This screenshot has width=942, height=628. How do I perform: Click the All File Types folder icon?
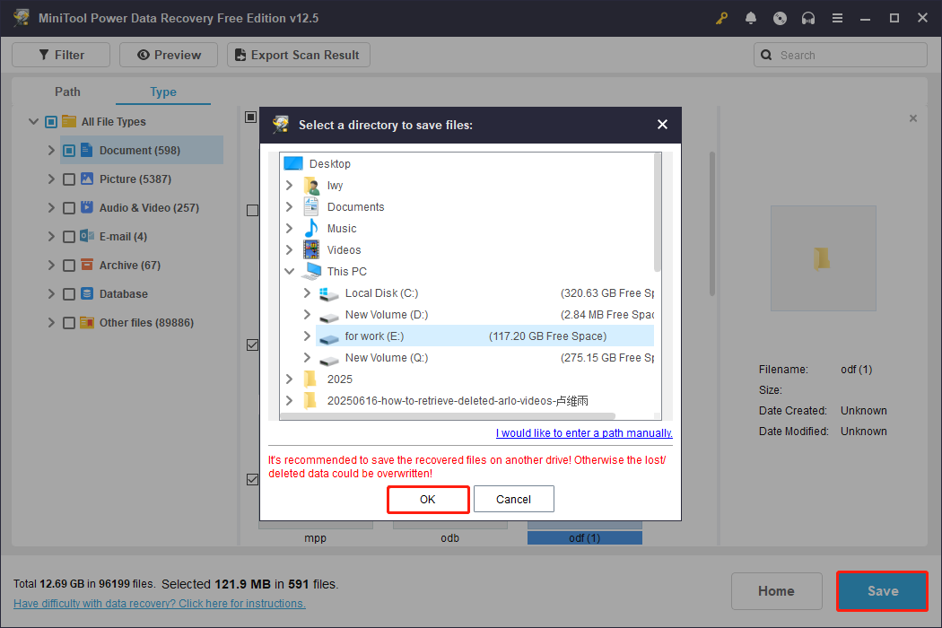[69, 121]
